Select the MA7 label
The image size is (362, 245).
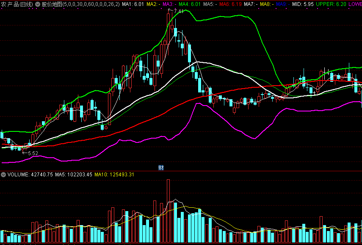click(251, 4)
